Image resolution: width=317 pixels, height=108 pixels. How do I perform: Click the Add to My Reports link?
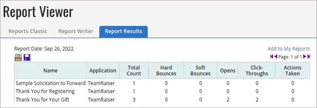pos(289,49)
